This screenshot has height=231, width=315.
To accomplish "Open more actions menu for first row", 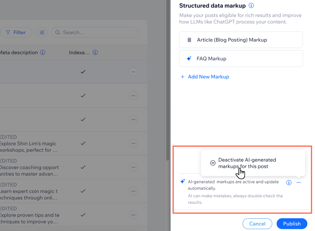I will tap(133, 72).
